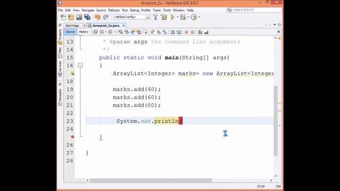Click the Last Edit icon in editor toolbar
Screen dimensions: 340x191
pos(96,32)
